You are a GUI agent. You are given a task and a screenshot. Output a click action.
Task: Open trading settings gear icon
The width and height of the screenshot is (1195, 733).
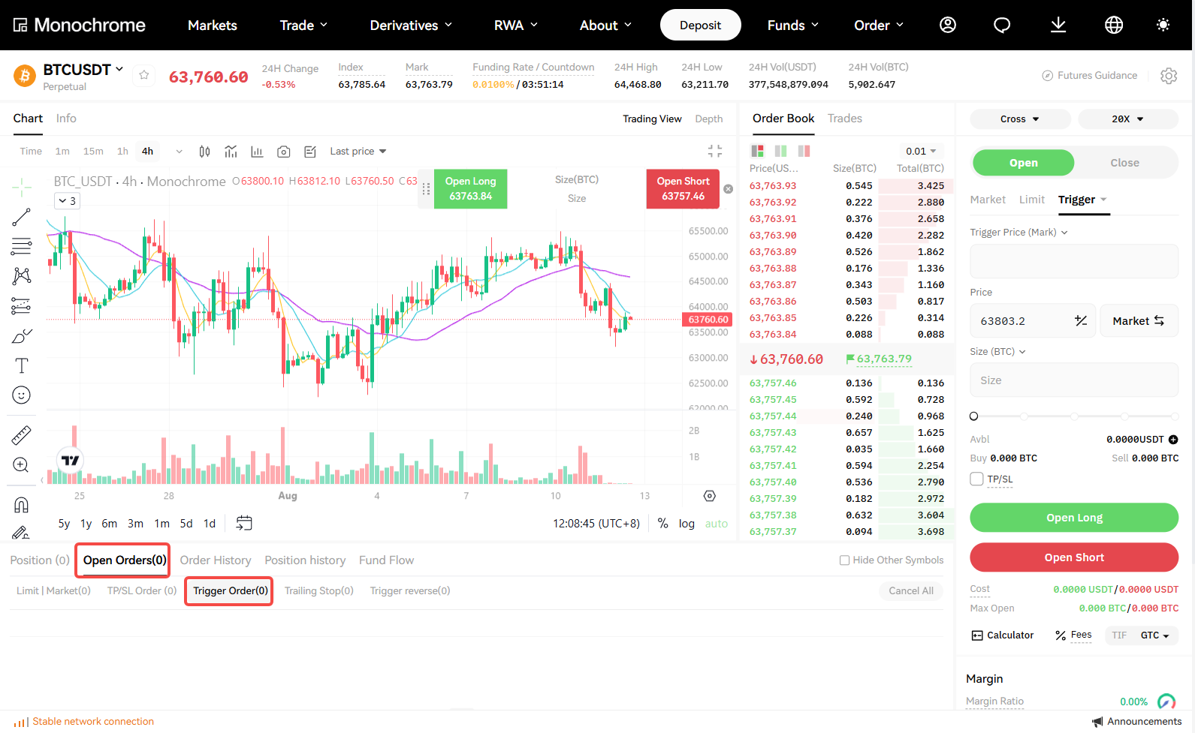tap(1169, 76)
